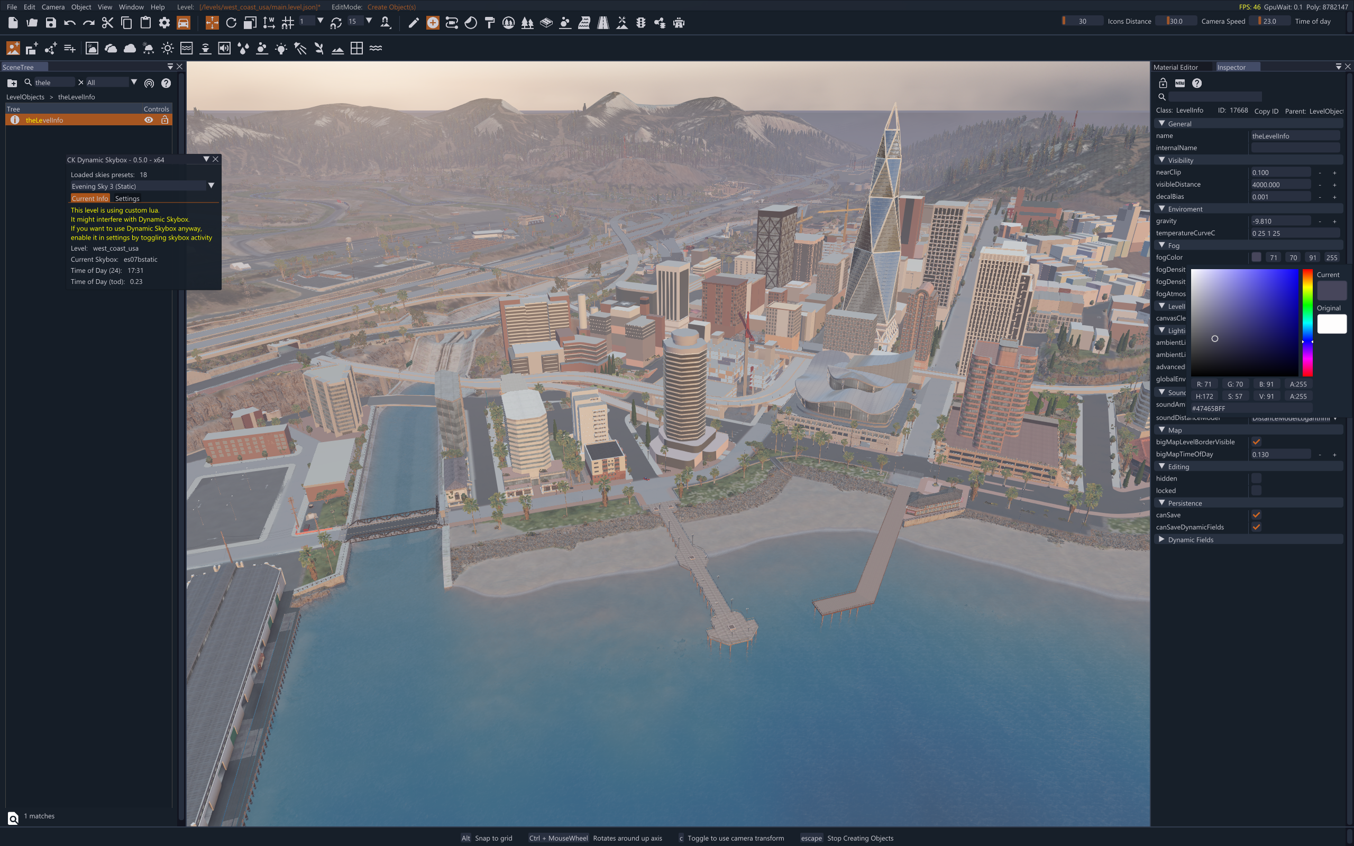Select the terrain paint roller tool
1354x846 pixels.
coord(490,23)
